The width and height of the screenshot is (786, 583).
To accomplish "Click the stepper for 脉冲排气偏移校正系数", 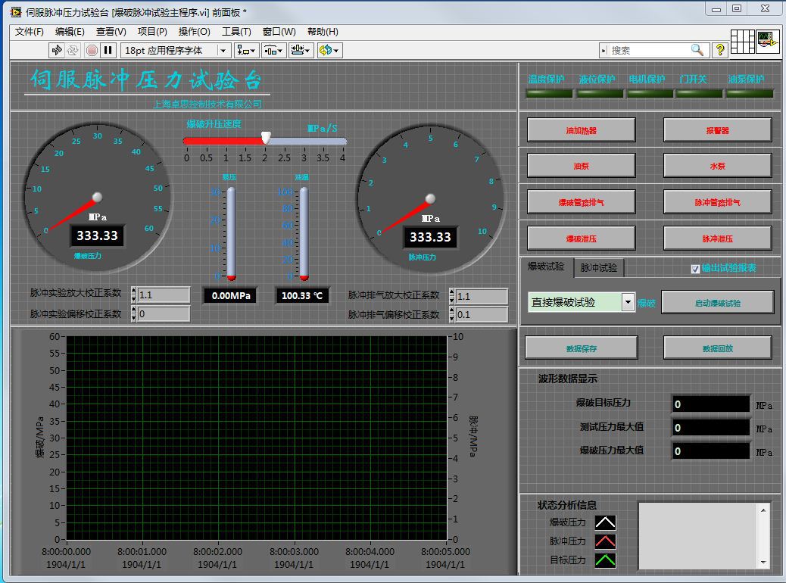I will point(451,314).
